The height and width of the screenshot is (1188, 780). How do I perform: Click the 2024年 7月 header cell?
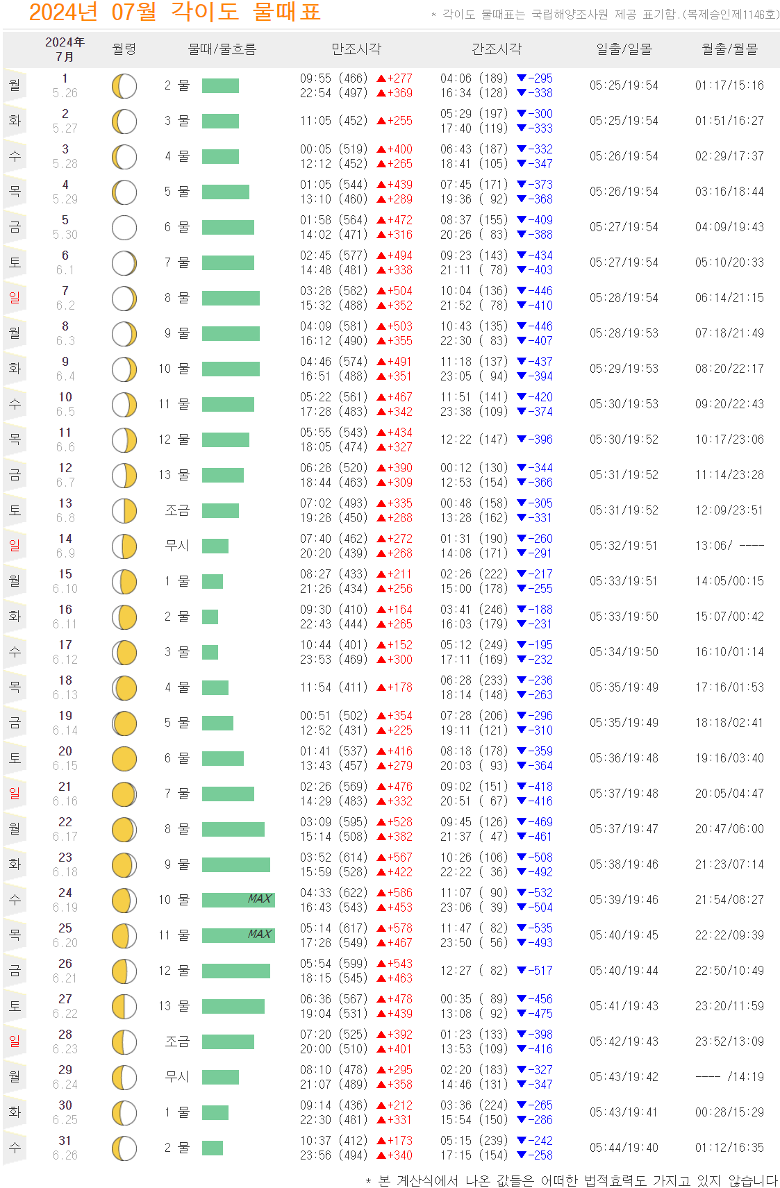point(65,49)
